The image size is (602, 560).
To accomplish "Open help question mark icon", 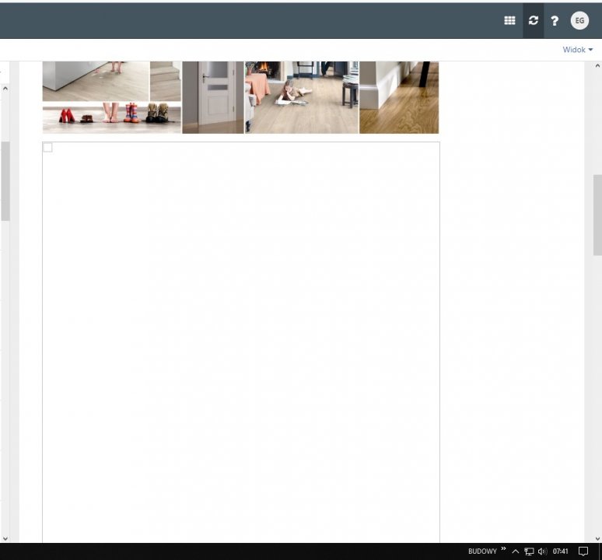I will click(555, 21).
